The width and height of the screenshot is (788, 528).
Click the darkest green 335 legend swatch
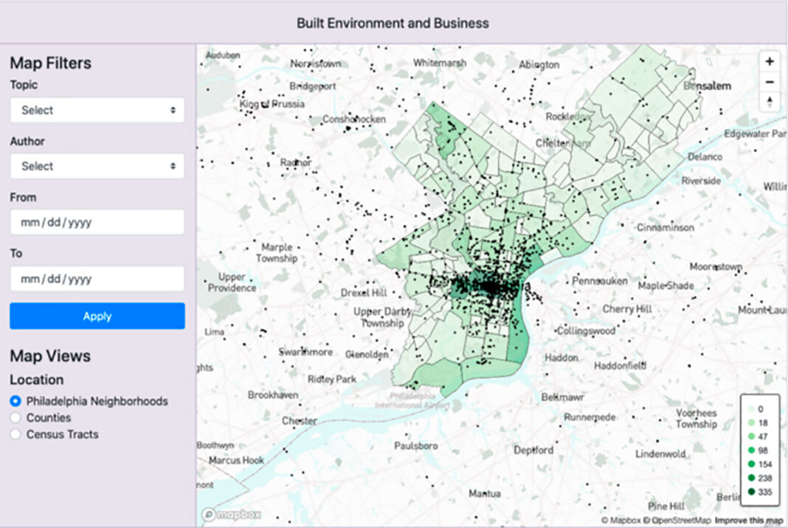point(751,492)
